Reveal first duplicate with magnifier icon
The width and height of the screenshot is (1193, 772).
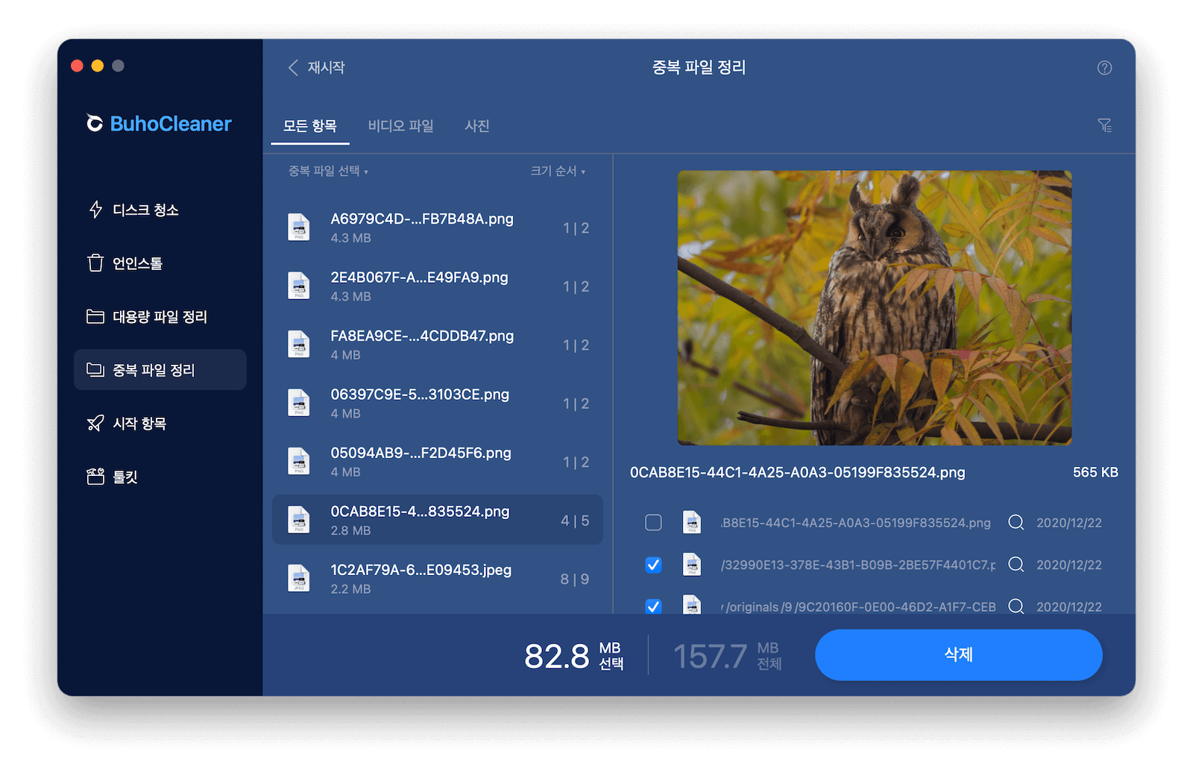pyautogui.click(x=1016, y=522)
